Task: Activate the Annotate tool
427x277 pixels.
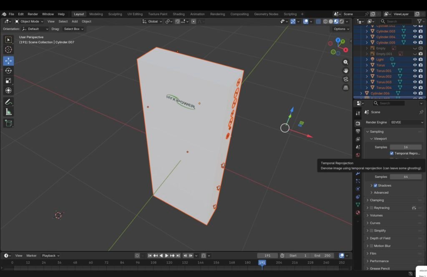Action: 8,102
